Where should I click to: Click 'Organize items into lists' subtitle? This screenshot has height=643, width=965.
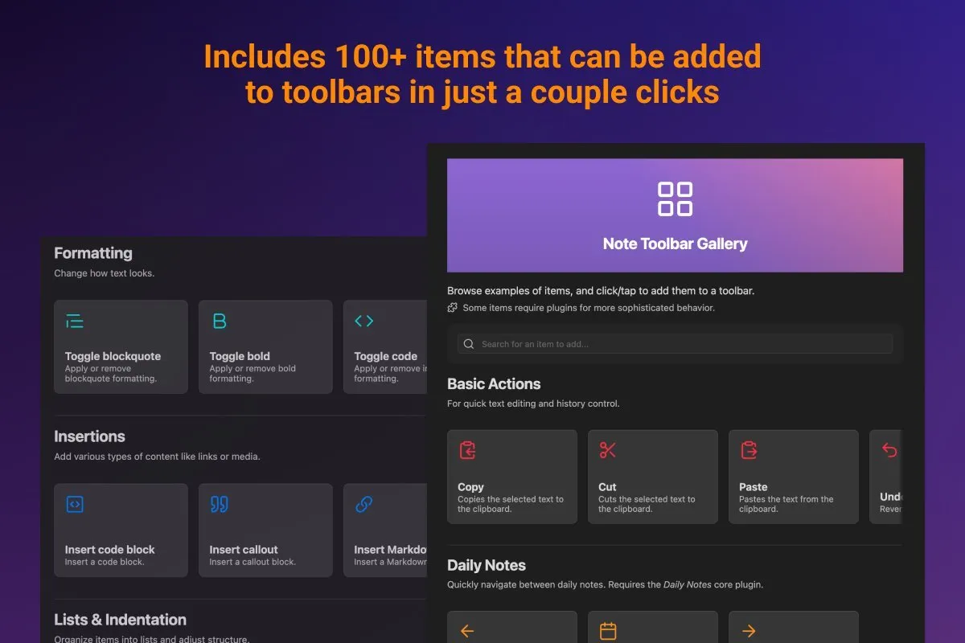pos(151,640)
